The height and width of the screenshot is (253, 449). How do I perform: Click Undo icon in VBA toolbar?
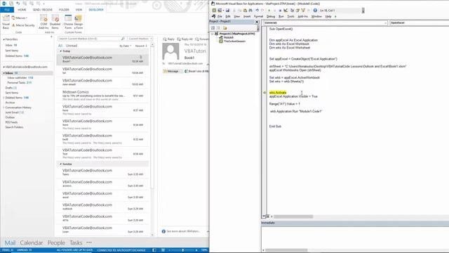(257, 11)
